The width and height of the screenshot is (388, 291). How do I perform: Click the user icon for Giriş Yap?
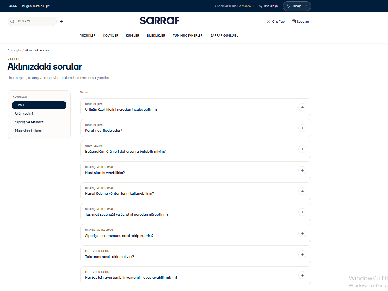click(x=268, y=22)
